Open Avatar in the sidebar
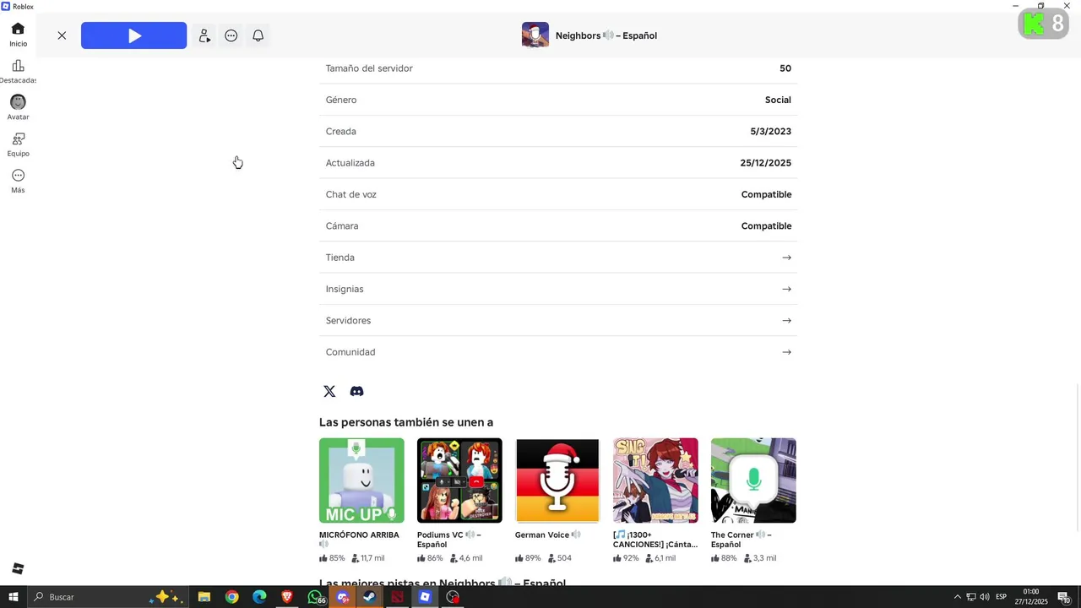 (18, 107)
